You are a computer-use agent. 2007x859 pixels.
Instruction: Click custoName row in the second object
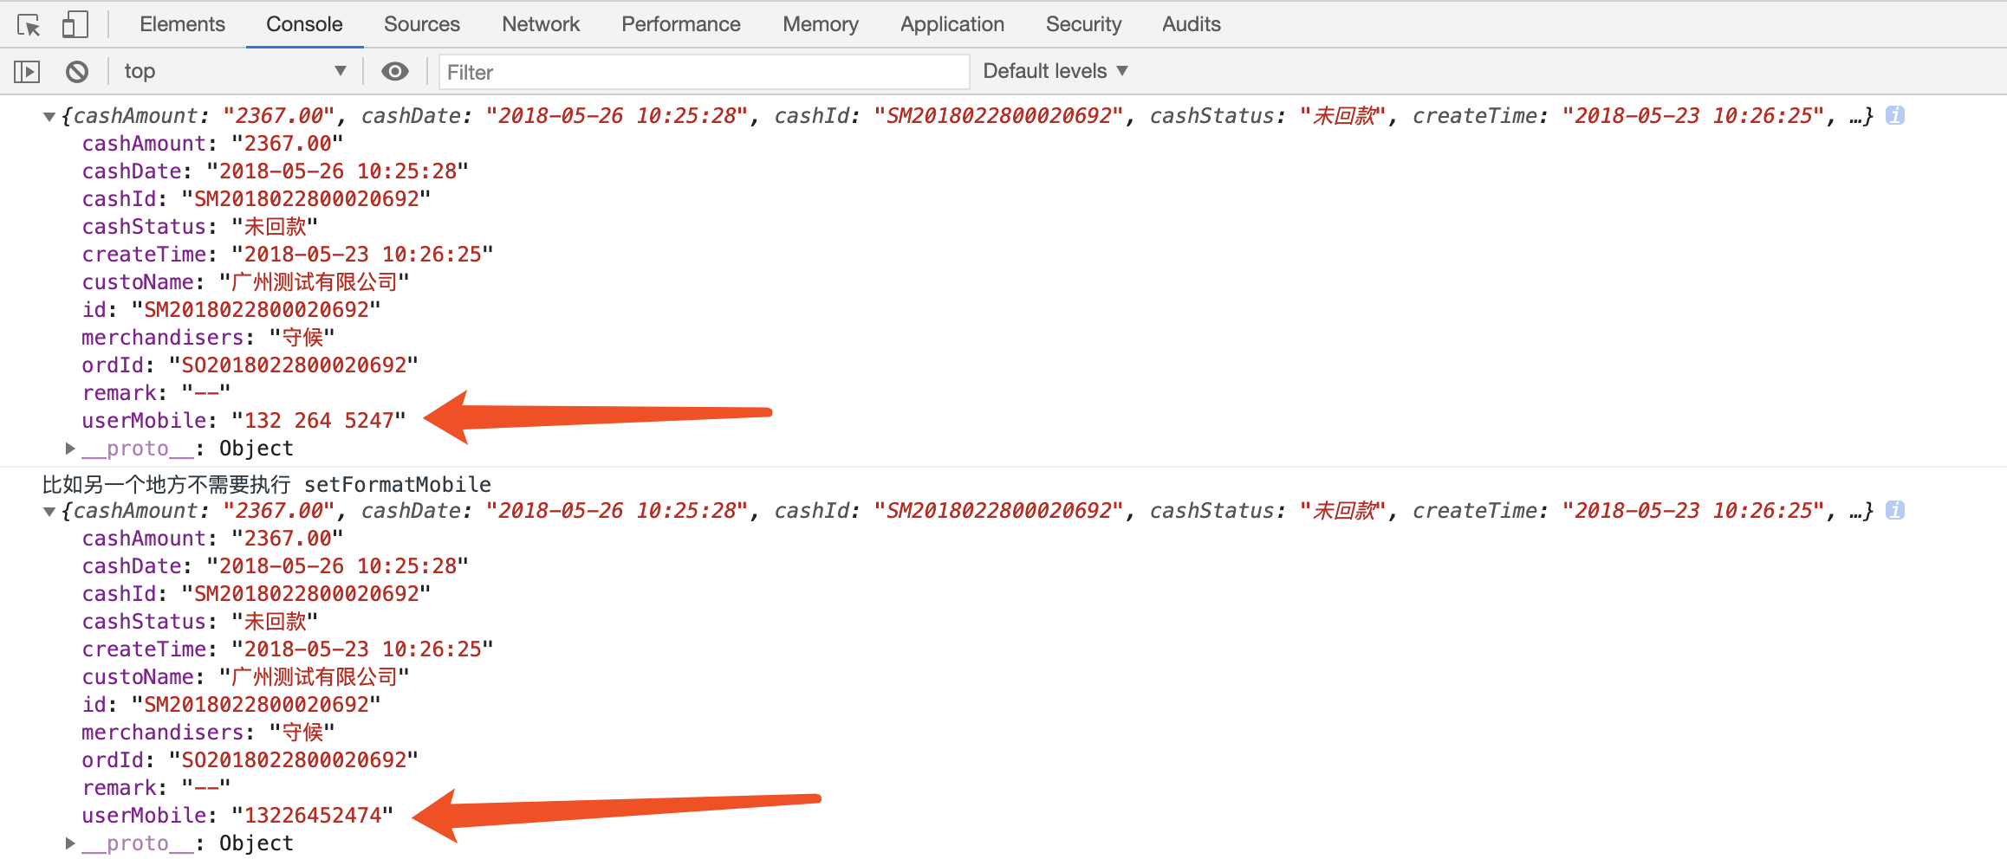coord(245,677)
